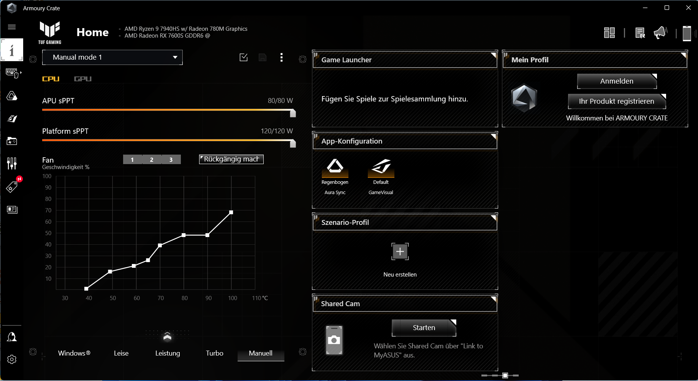Click the Starten button for Shared Cam
Screen dimensions: 698x381
[424, 327]
